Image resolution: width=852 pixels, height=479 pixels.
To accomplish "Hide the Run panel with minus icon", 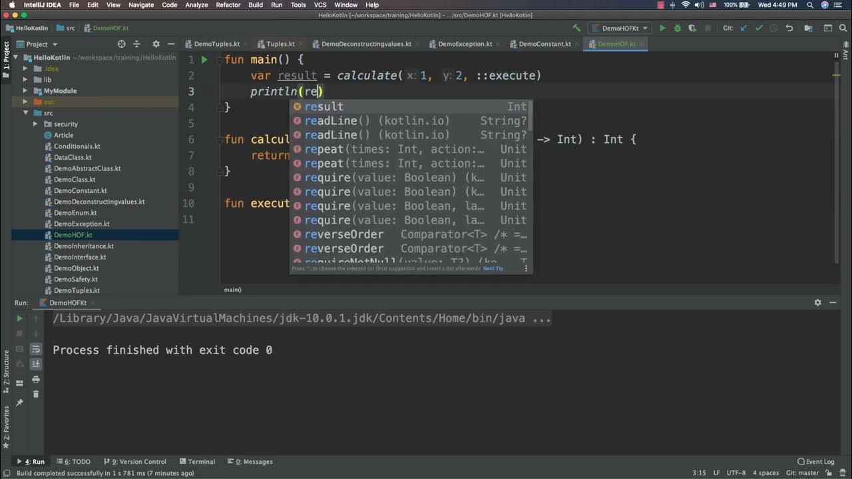I will (x=833, y=302).
